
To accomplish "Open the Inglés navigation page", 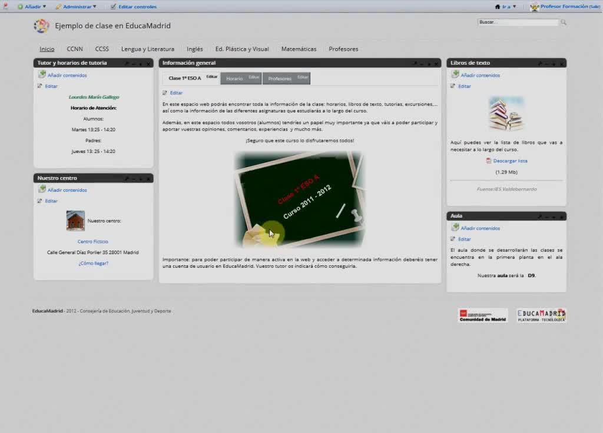I will (x=194, y=49).
